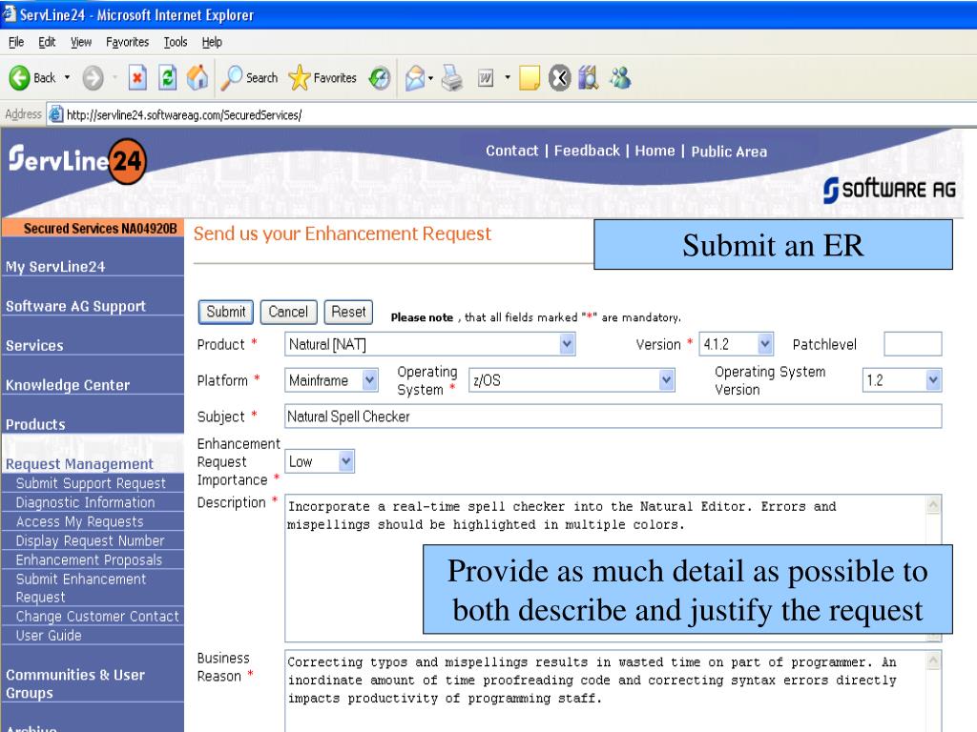The width and height of the screenshot is (977, 732).
Task: Click the page icon in the address bar
Action: pos(56,114)
